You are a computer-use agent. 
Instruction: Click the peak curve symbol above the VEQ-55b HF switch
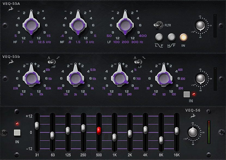point(49,58)
